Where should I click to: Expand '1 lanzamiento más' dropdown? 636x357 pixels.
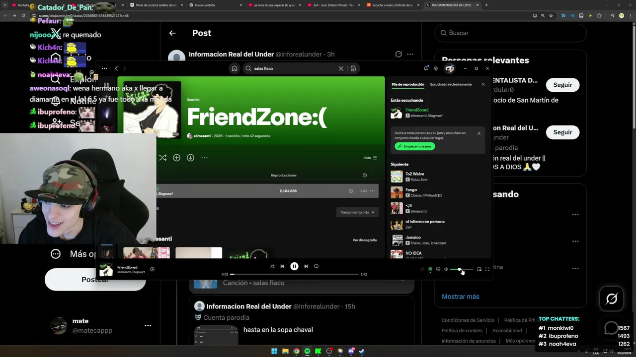point(357,212)
